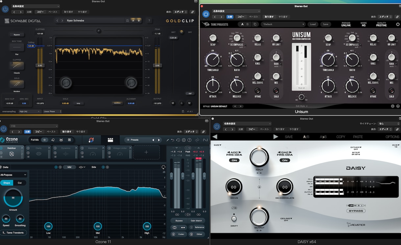The height and width of the screenshot is (245, 401).
Task: Open the Ozone All-Purpose mode dropdown
Action: click(x=13, y=175)
